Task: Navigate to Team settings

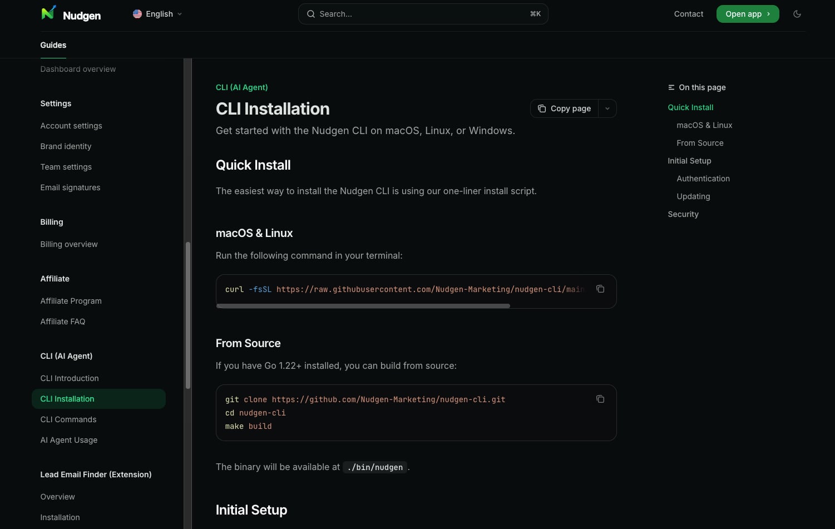Action: tap(66, 167)
